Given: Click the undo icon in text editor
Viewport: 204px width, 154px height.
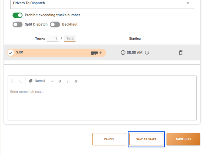Looking at the screenshot, I should point(13,81).
